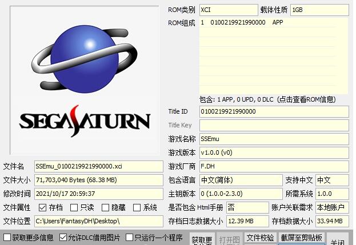Click the Html手册 field showing 否
The width and height of the screenshot is (356, 245).
pyautogui.click(x=247, y=207)
